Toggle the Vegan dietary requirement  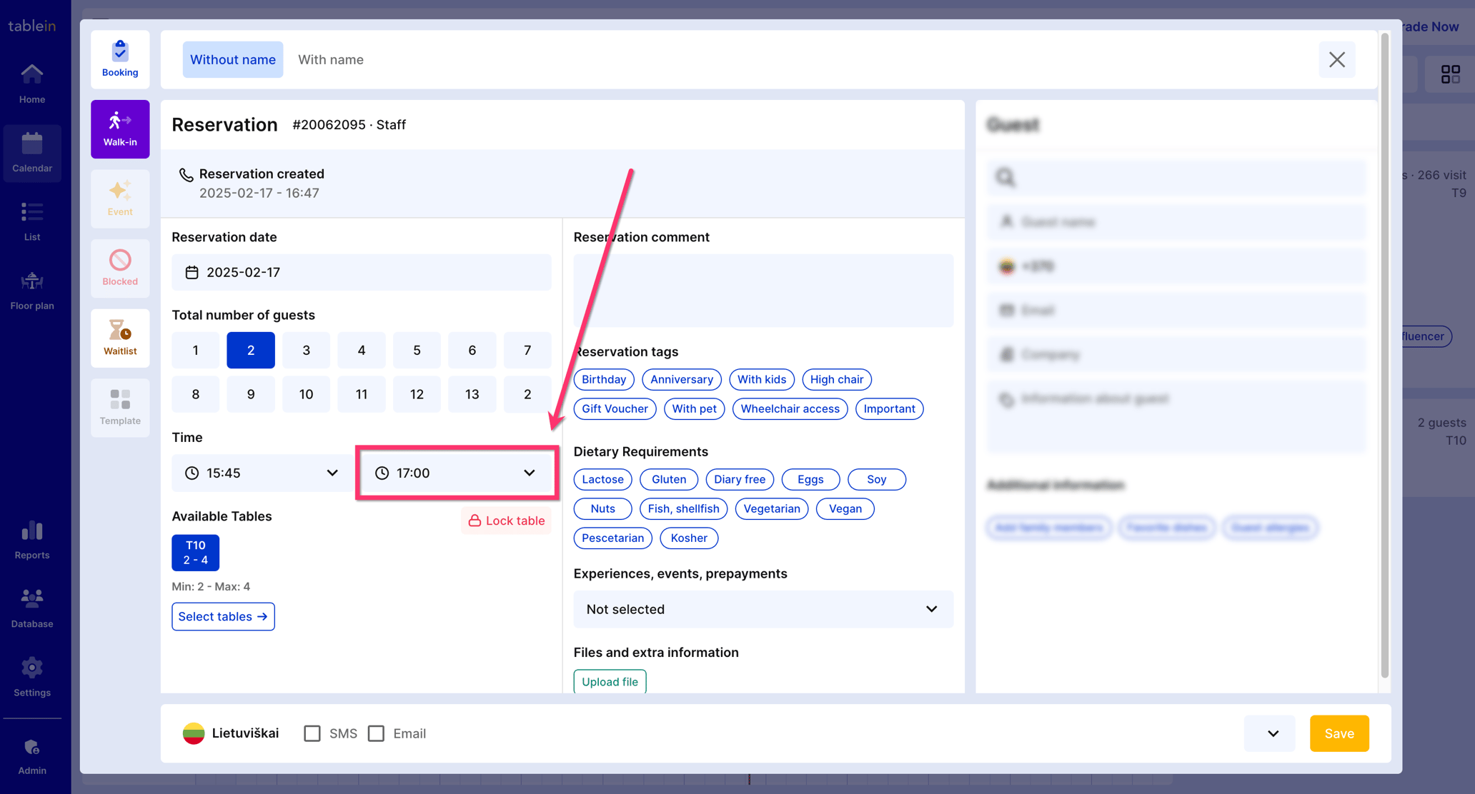tap(845, 508)
